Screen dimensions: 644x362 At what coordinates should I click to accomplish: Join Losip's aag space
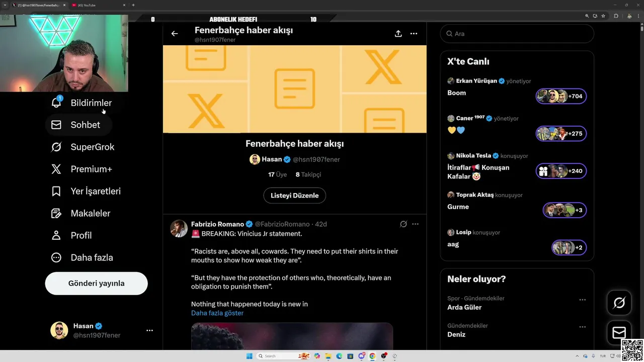[x=569, y=247]
